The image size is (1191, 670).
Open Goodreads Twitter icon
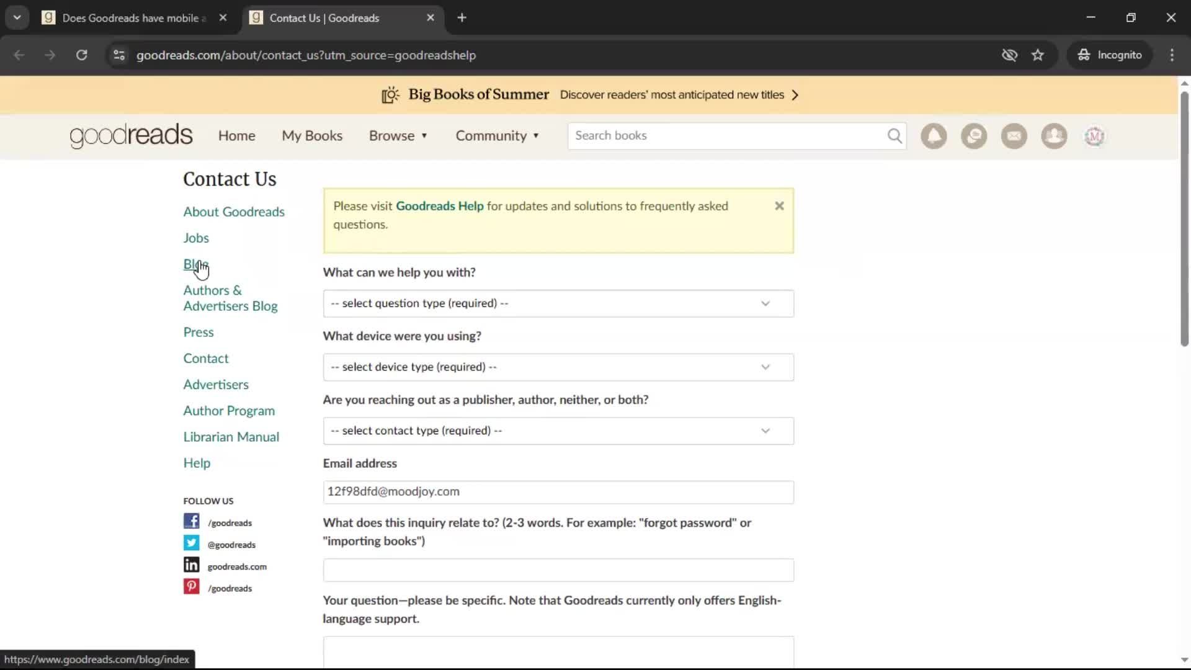coord(191,543)
